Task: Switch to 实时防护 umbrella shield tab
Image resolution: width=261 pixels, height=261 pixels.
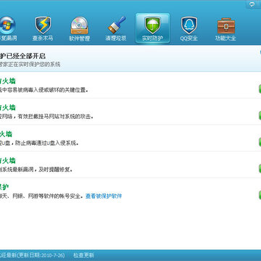Action: coord(152,28)
